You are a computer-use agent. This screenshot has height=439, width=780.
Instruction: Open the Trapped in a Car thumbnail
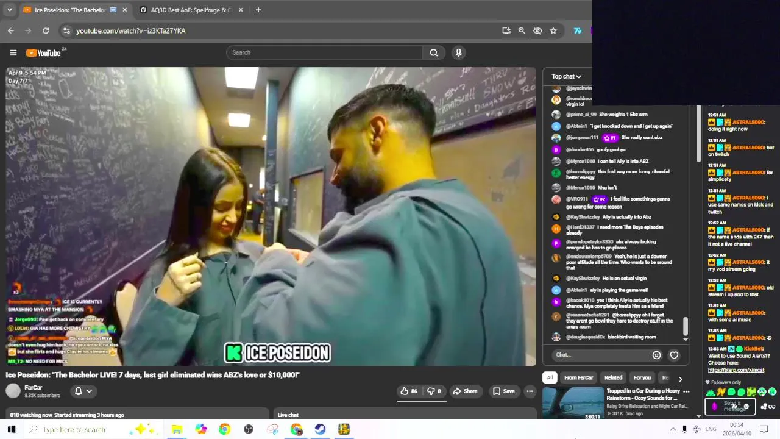tap(573, 403)
